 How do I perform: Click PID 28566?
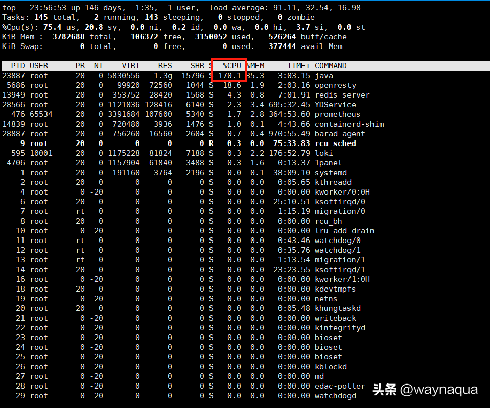click(13, 105)
